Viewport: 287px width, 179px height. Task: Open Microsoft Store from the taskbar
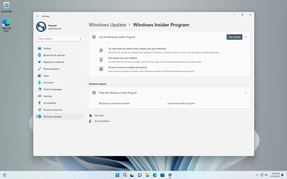click(x=162, y=175)
